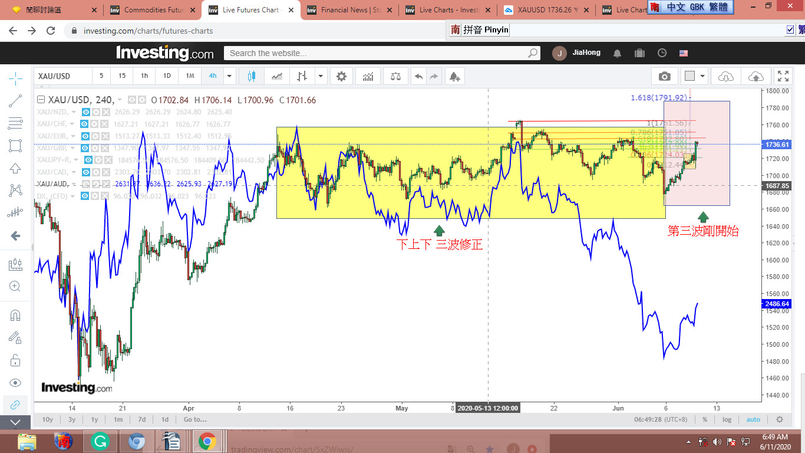Activate the magnet mode tool
The height and width of the screenshot is (453, 805).
(x=16, y=315)
